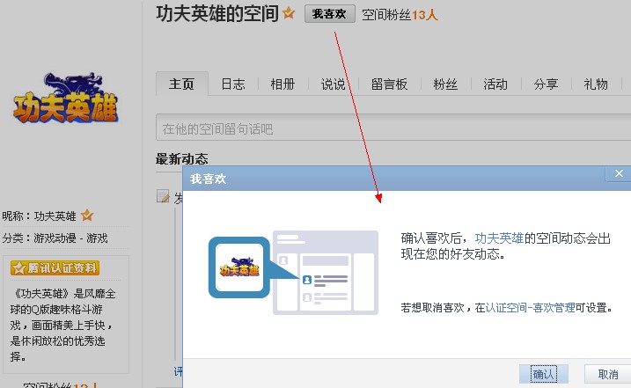The width and height of the screenshot is (631, 388).
Task: Open the 相册 tab
Action: (x=282, y=84)
